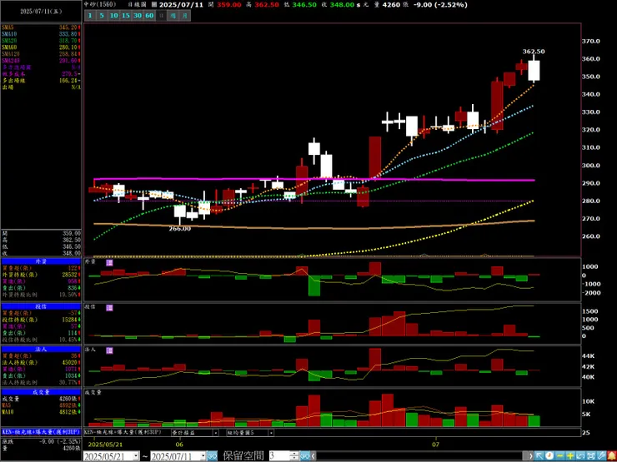This screenshot has width=617, height=462.
Task: Click the alert bell icon
Action: pos(612,455)
